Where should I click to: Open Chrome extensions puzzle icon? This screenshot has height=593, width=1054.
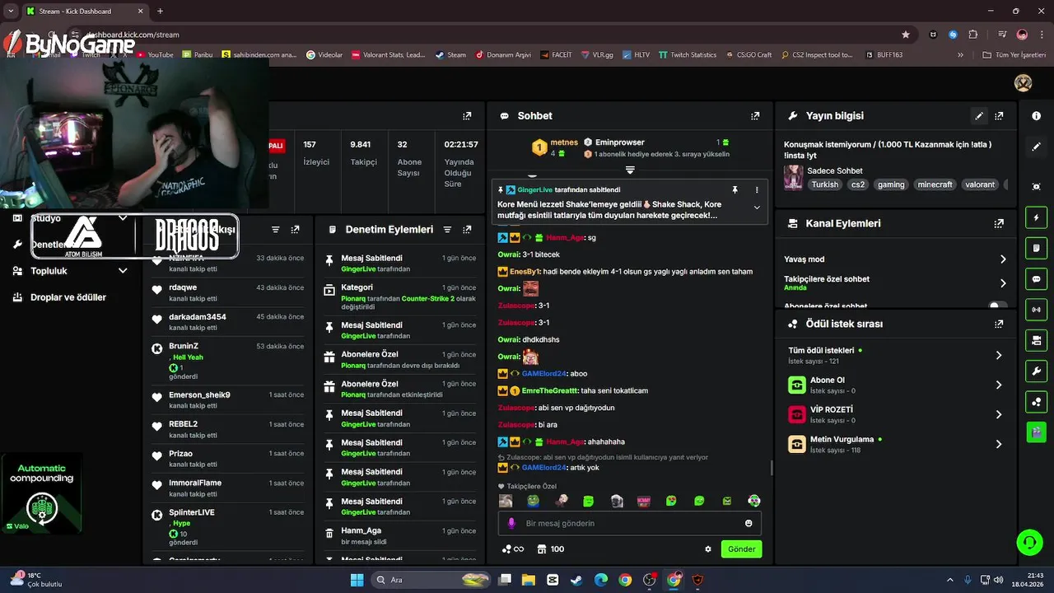(x=973, y=35)
